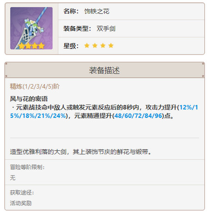
Task: Select the weapon name 饰铁之花
Action: coord(97,11)
